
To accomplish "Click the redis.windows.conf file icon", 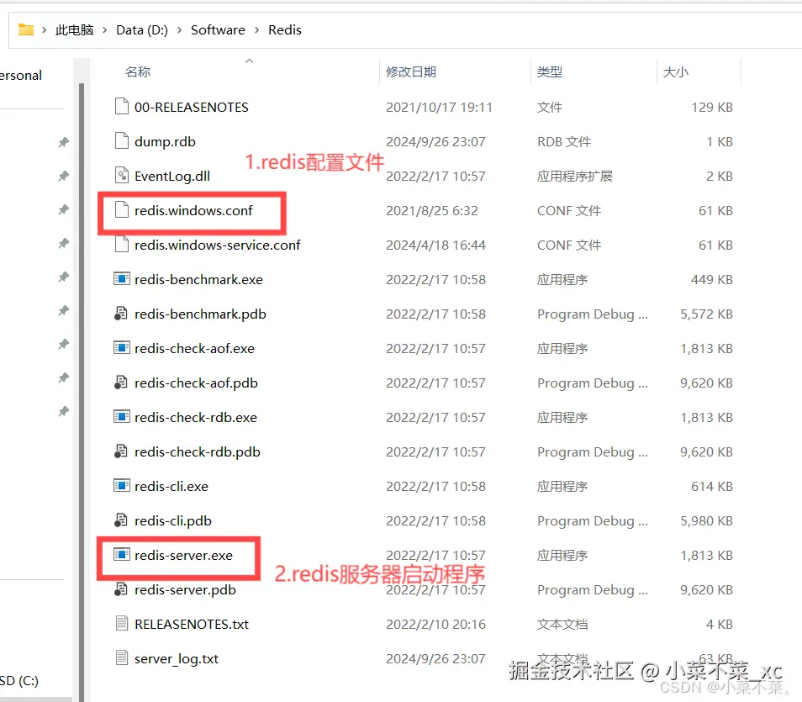I will (x=122, y=210).
